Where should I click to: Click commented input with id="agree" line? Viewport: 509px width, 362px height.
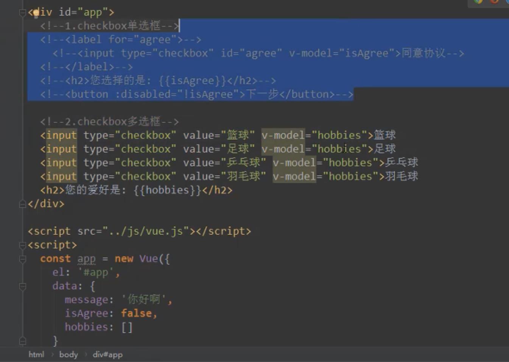point(258,53)
